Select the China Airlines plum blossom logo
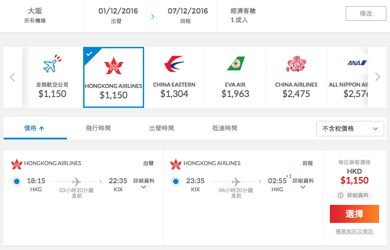 coord(296,64)
